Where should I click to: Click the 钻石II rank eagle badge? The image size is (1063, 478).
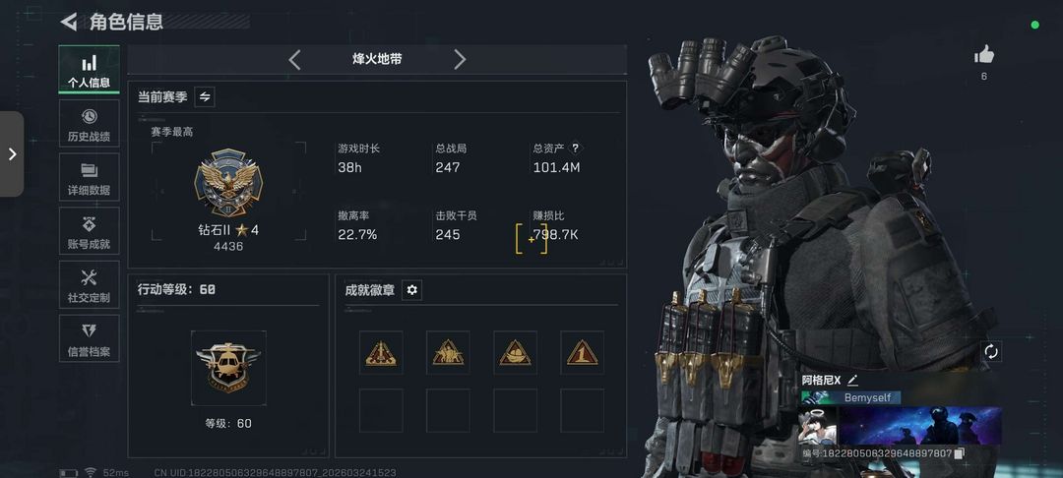[228, 183]
